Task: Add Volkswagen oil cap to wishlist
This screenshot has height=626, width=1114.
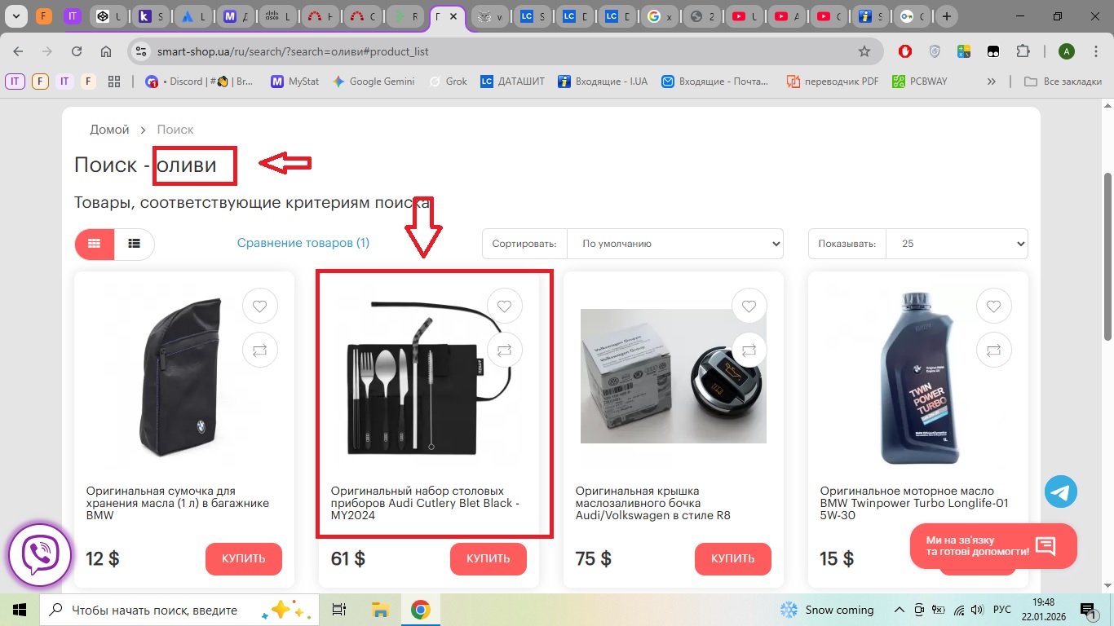Action: [749, 306]
